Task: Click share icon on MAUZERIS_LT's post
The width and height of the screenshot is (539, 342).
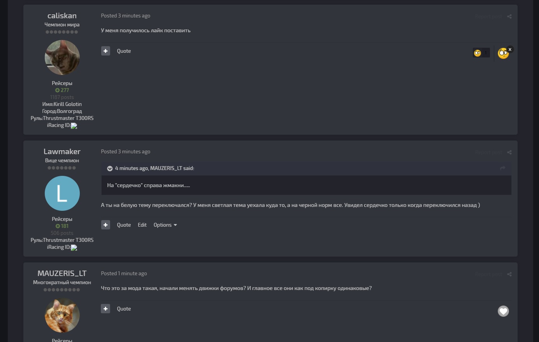Action: (509, 274)
